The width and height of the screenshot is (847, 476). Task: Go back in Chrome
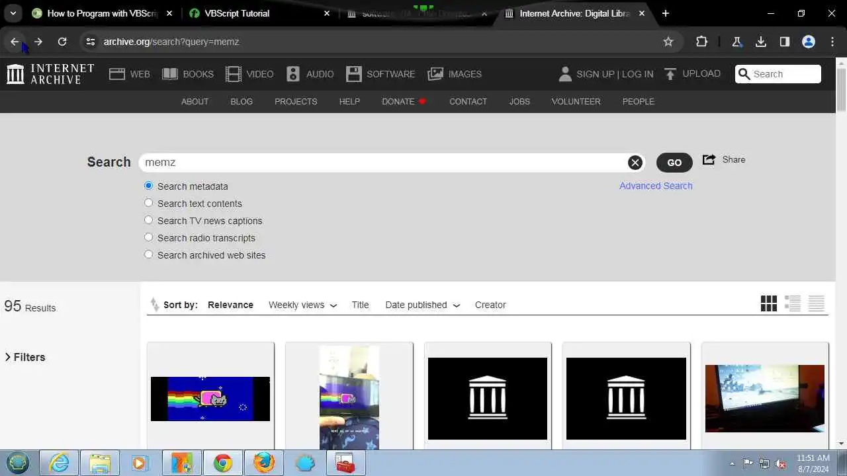point(15,42)
